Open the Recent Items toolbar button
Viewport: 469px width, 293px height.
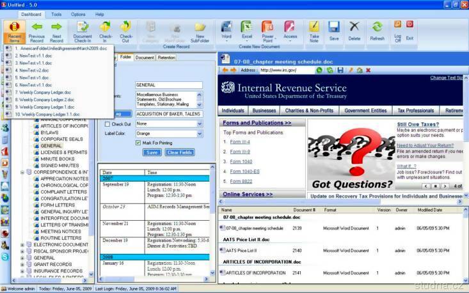pos(14,32)
